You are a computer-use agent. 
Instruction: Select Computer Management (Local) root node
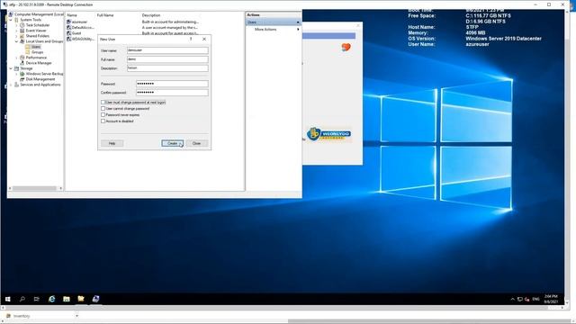click(x=39, y=14)
